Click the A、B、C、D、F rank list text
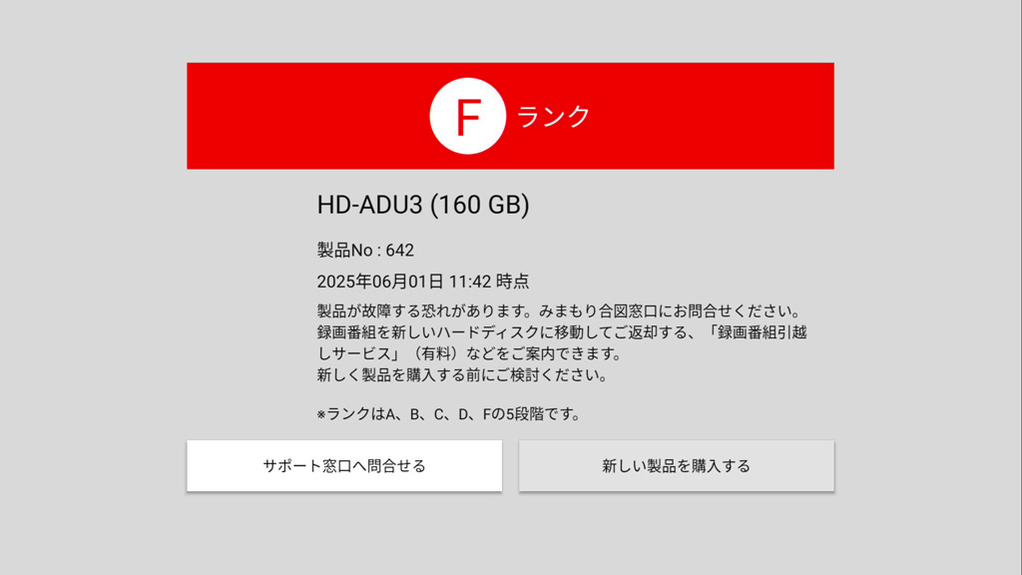1022x575 pixels. pos(438,414)
